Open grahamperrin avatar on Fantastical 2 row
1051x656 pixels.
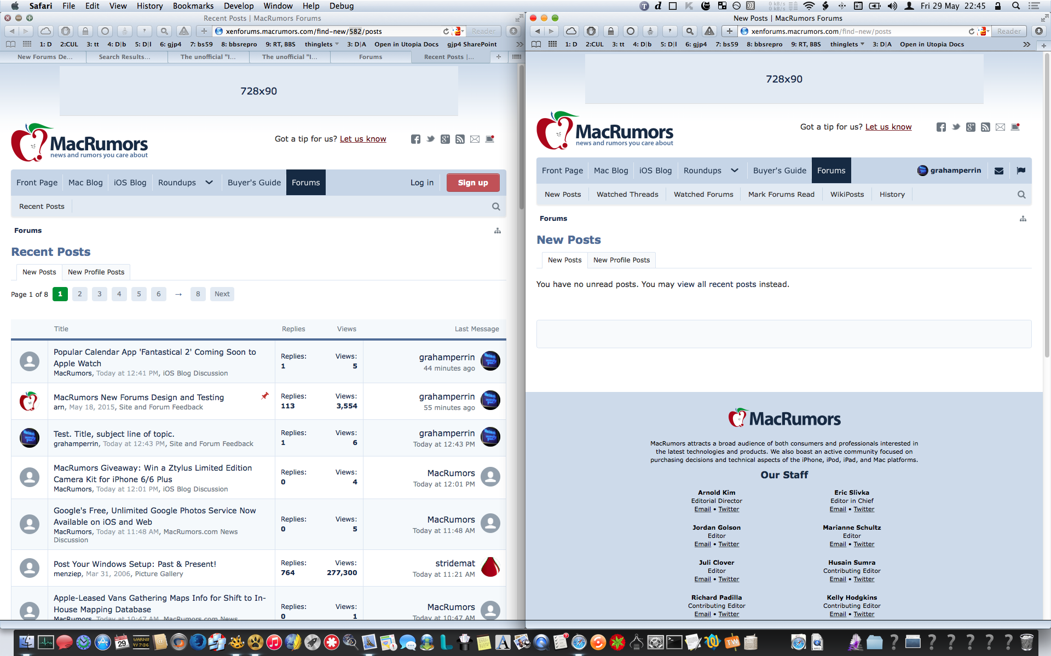pos(490,361)
